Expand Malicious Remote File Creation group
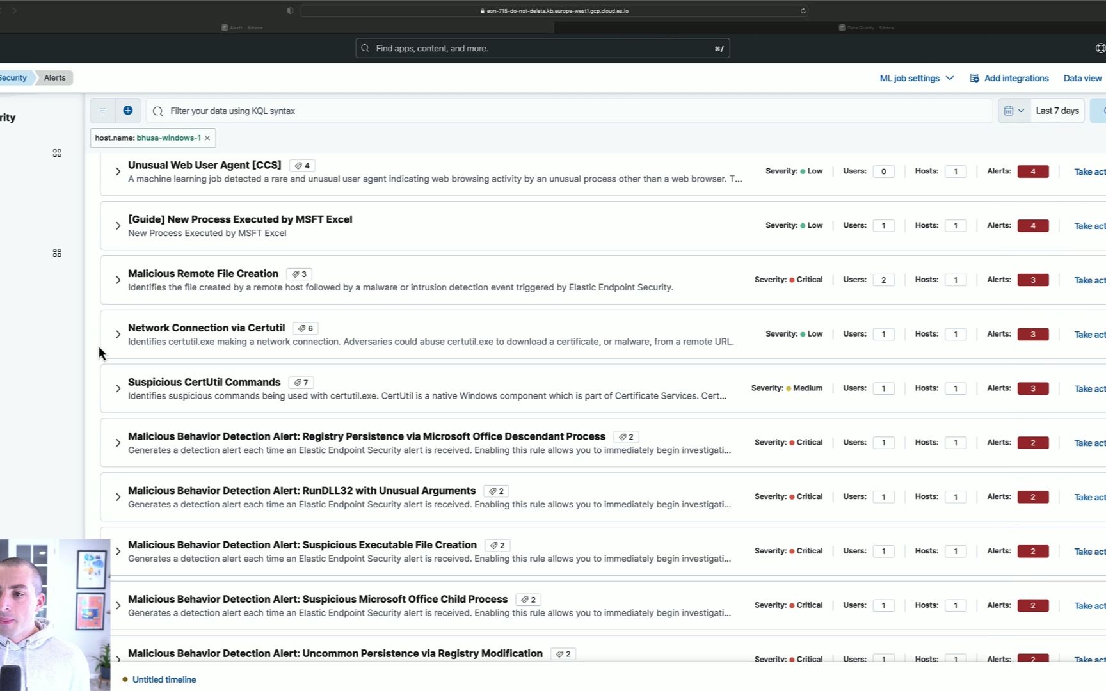 (x=118, y=280)
